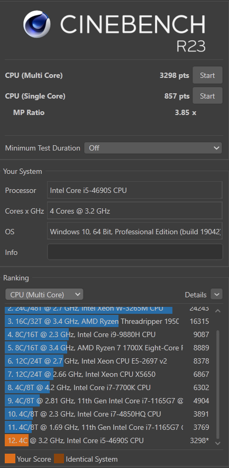This screenshot has height=468, width=229.
Task: Click the Cores x GHz field
Action: (x=135, y=211)
